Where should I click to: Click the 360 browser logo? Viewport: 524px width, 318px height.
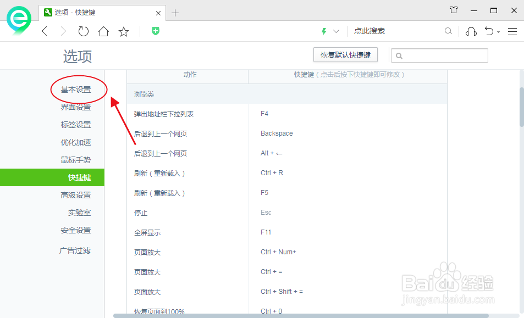coord(19,20)
